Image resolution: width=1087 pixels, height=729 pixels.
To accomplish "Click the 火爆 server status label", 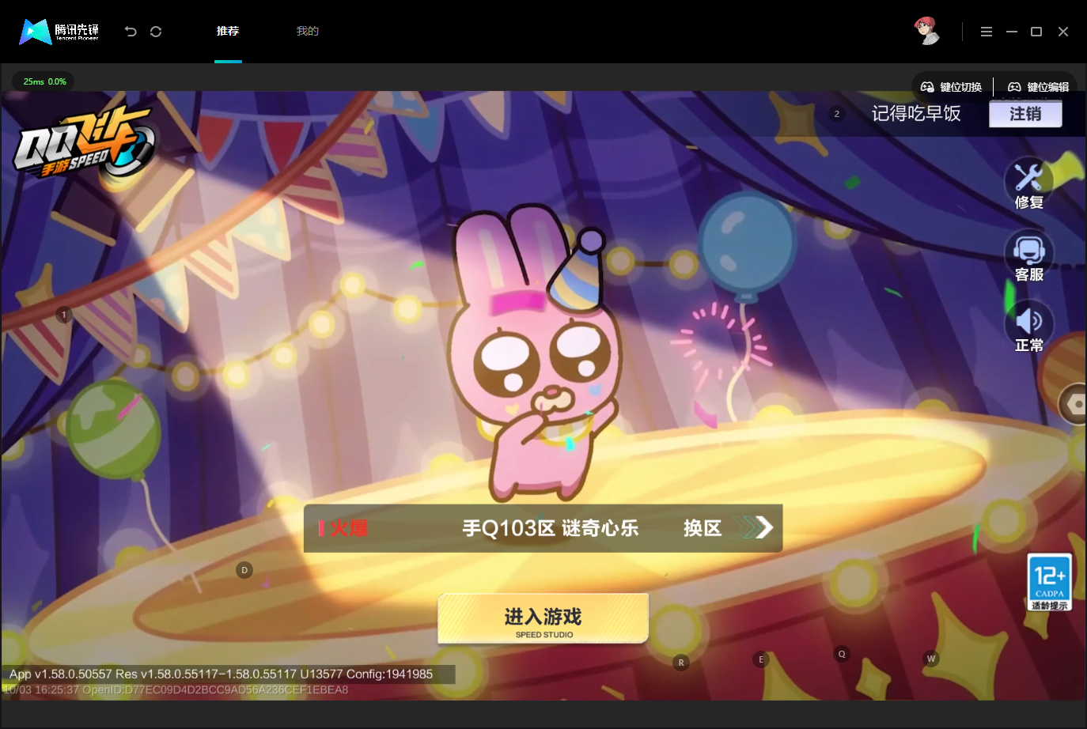I will pos(343,528).
